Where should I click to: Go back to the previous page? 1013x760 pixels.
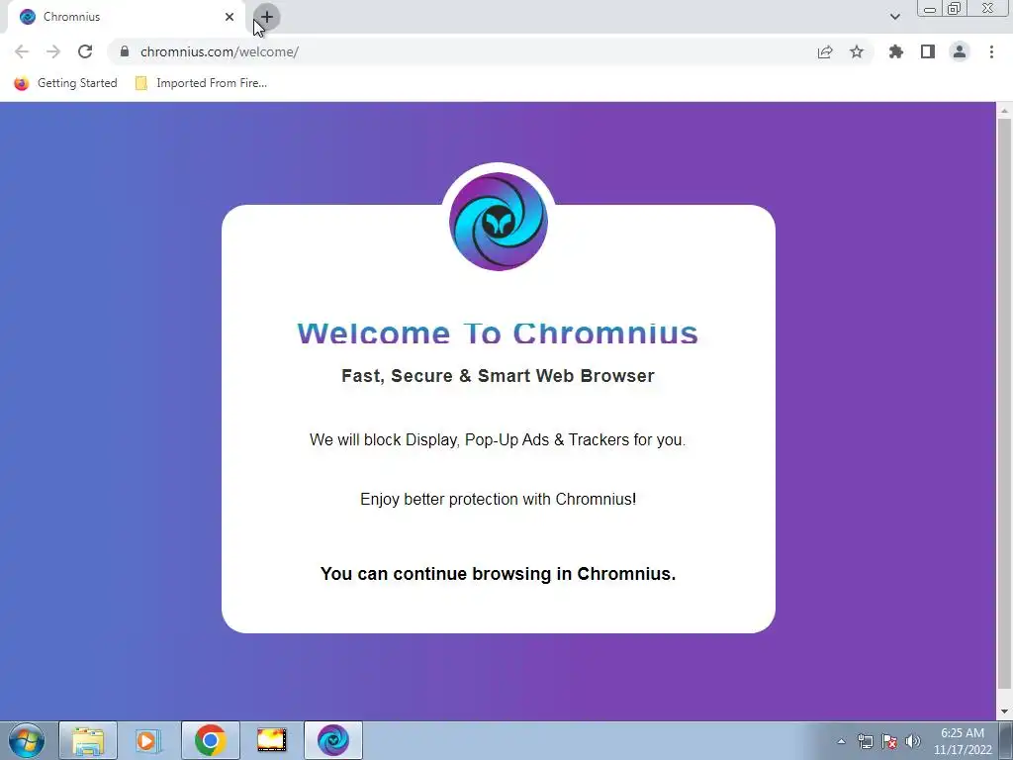tap(22, 51)
